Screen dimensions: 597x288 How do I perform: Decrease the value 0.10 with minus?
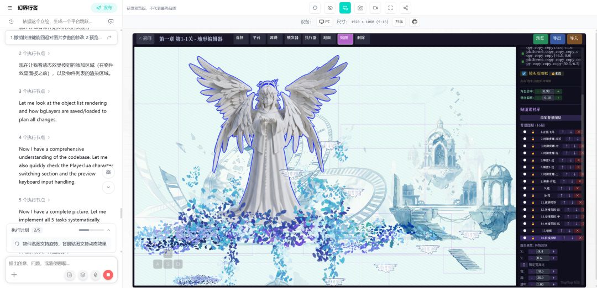coord(538,98)
